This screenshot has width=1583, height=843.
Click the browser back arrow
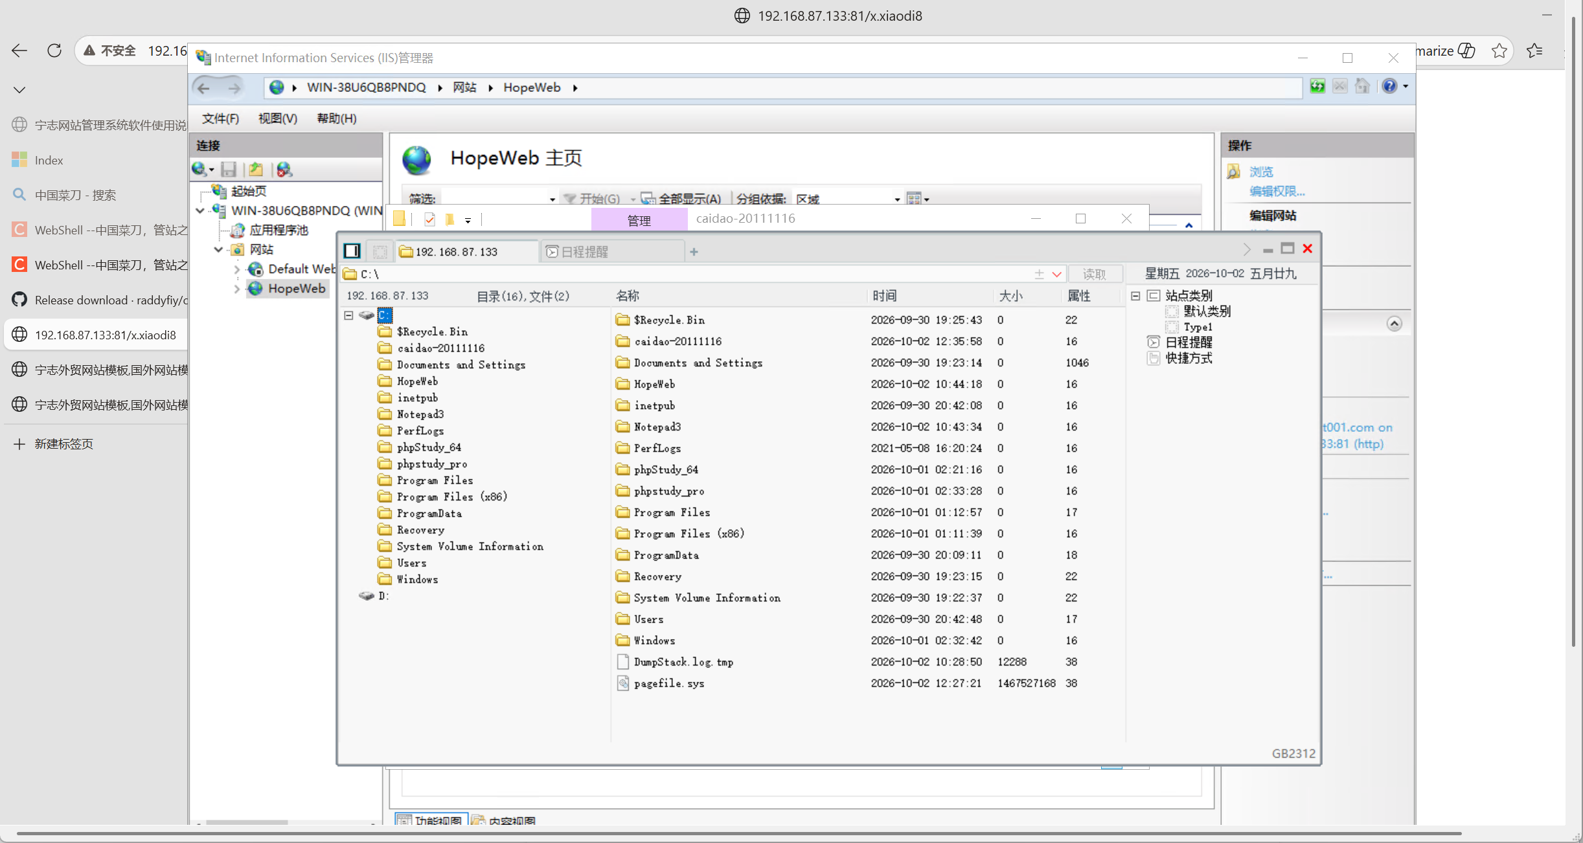pyautogui.click(x=19, y=51)
